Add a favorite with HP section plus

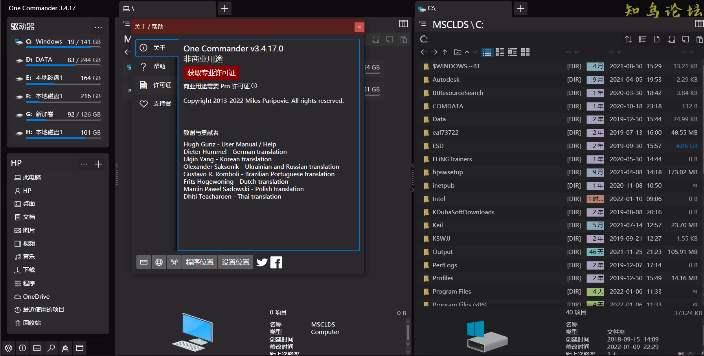98,164
